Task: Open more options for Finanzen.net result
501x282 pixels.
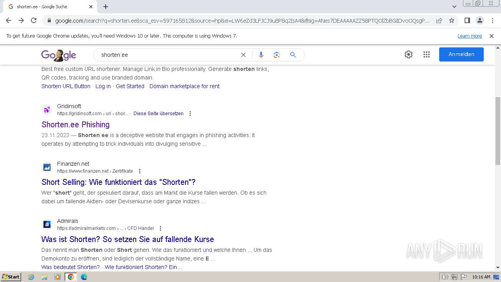Action: 140,171
